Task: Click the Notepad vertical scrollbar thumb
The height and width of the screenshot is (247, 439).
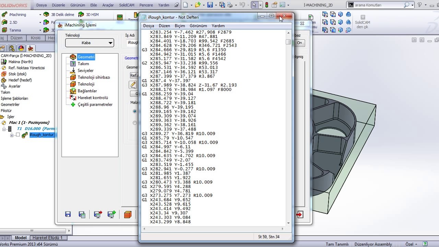Action: tap(288, 42)
